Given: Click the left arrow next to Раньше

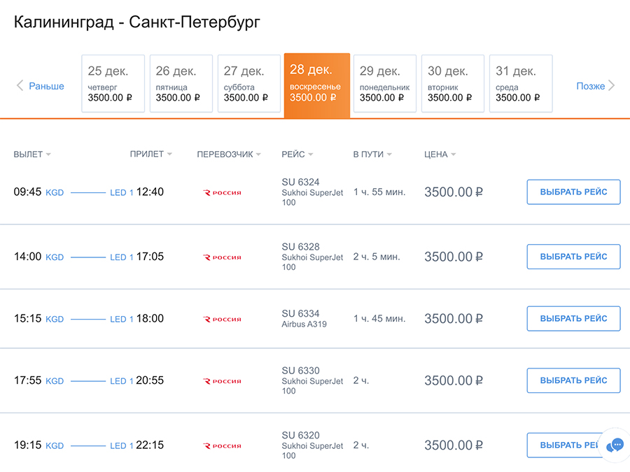Looking at the screenshot, I should point(20,86).
